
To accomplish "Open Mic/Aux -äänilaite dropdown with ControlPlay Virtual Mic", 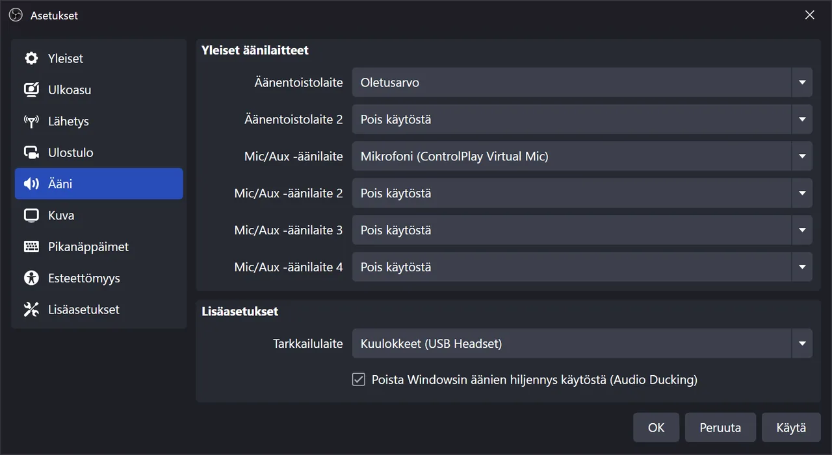I will [x=582, y=156].
